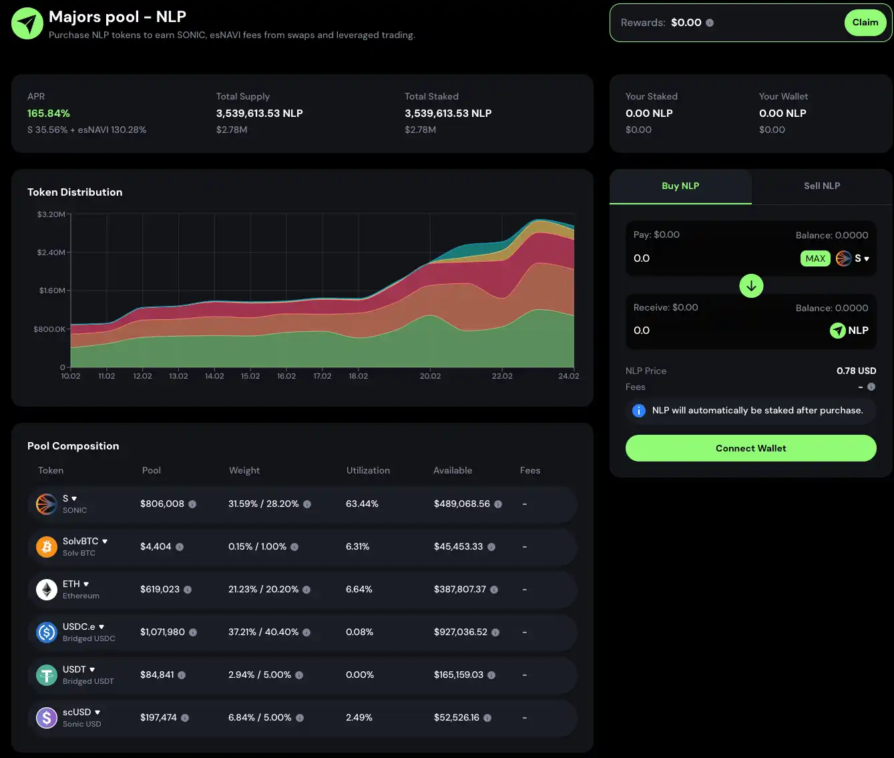This screenshot has height=758, width=894.
Task: Click the info icon next to Rewards
Action: (x=710, y=23)
